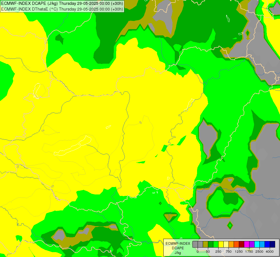Click the "ECMWF-INDEX DThetaE (°C)" header line
The width and height of the screenshot is (280, 257).
click(x=62, y=9)
